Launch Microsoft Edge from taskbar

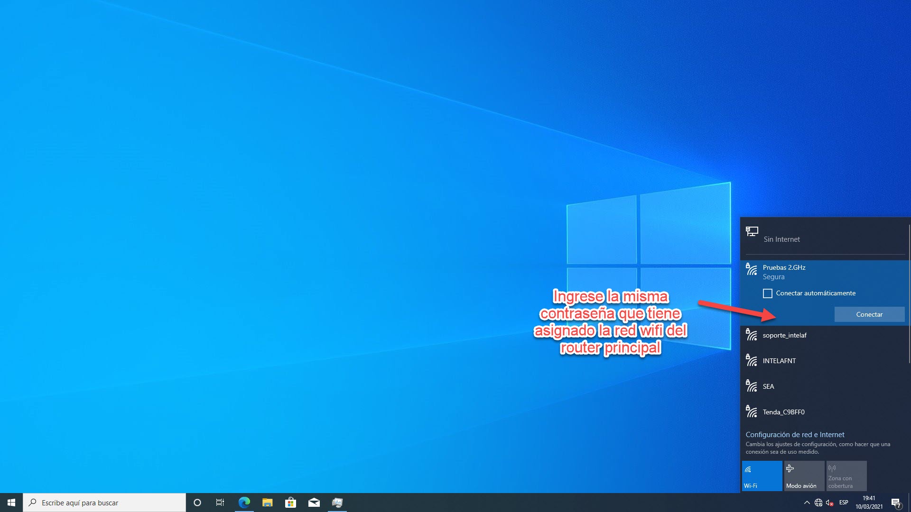244,503
